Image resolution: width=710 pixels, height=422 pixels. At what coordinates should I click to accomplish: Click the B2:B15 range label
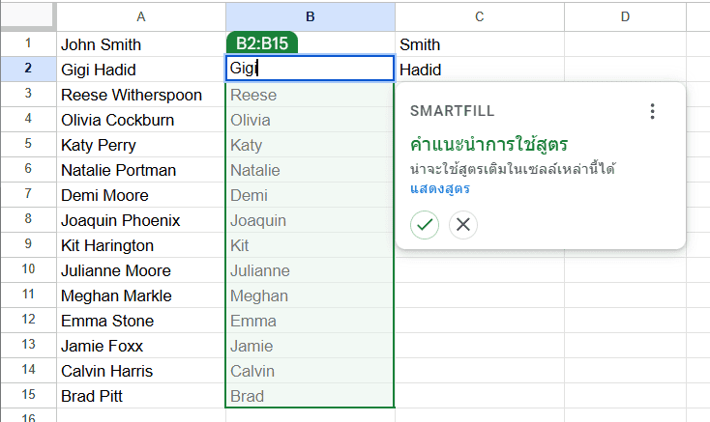pyautogui.click(x=261, y=43)
